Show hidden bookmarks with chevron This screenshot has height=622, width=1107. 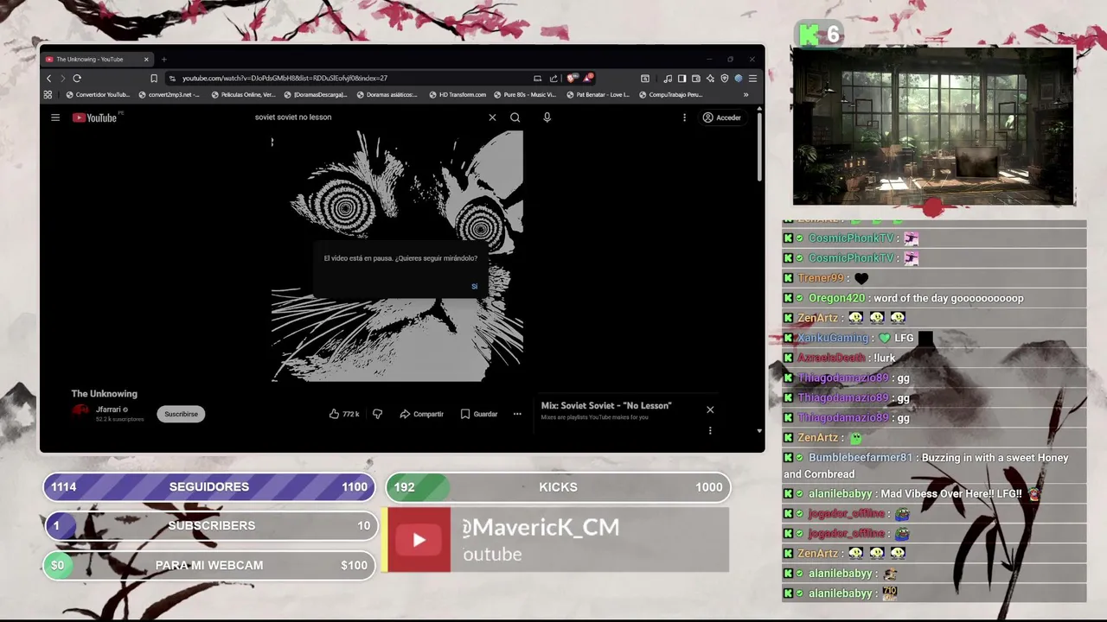745,94
